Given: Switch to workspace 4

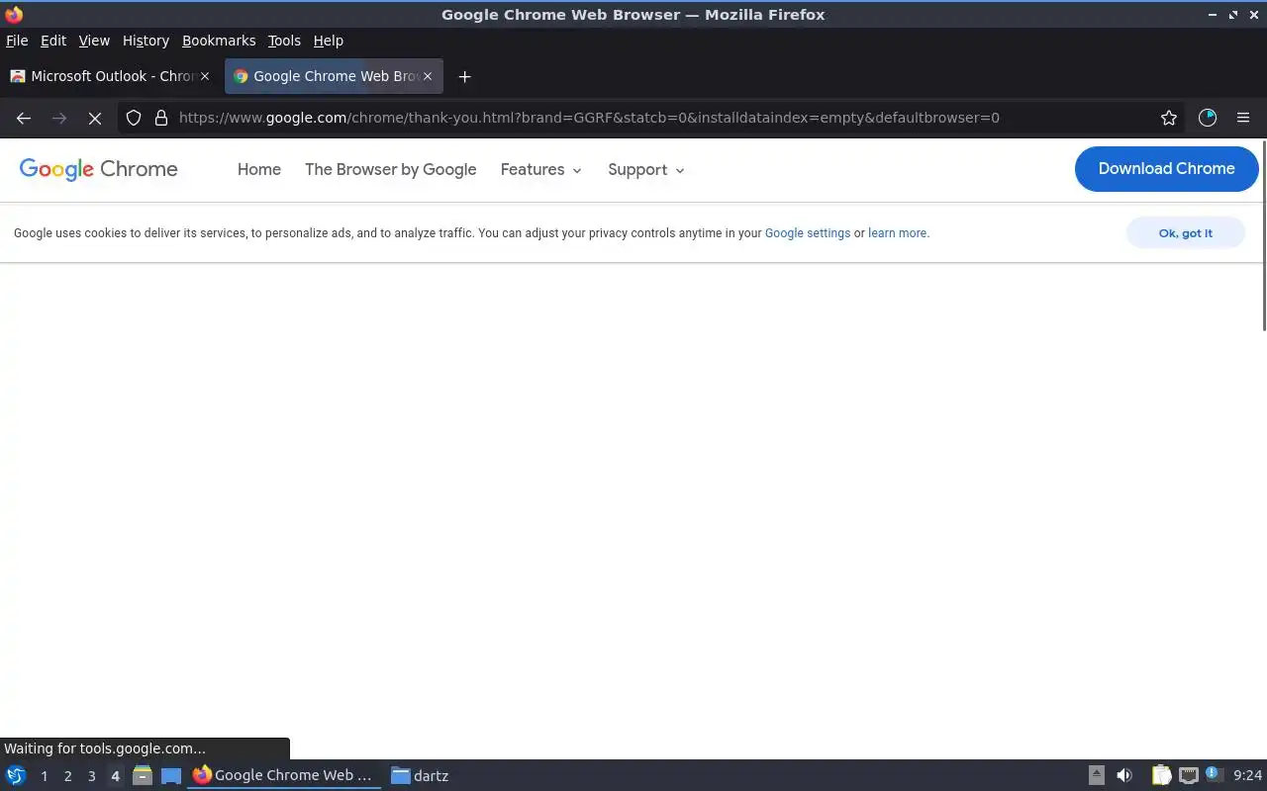Looking at the screenshot, I should 115,776.
